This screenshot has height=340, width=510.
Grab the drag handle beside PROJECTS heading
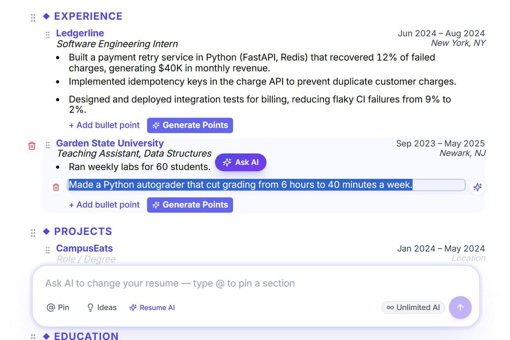(x=33, y=233)
